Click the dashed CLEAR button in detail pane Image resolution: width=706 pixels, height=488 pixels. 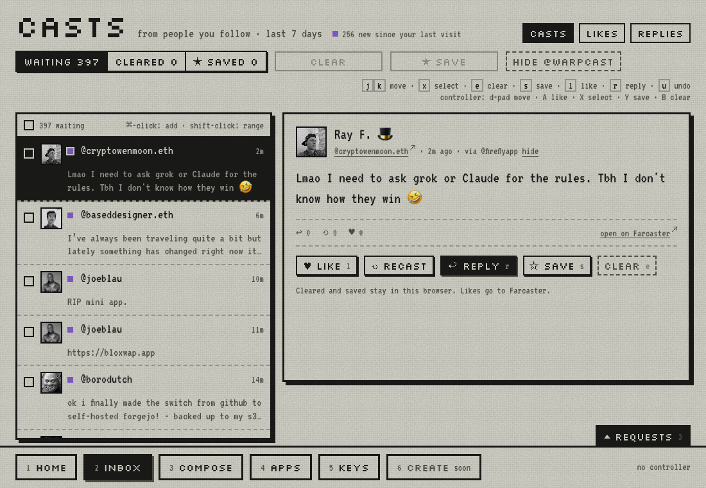coord(627,266)
